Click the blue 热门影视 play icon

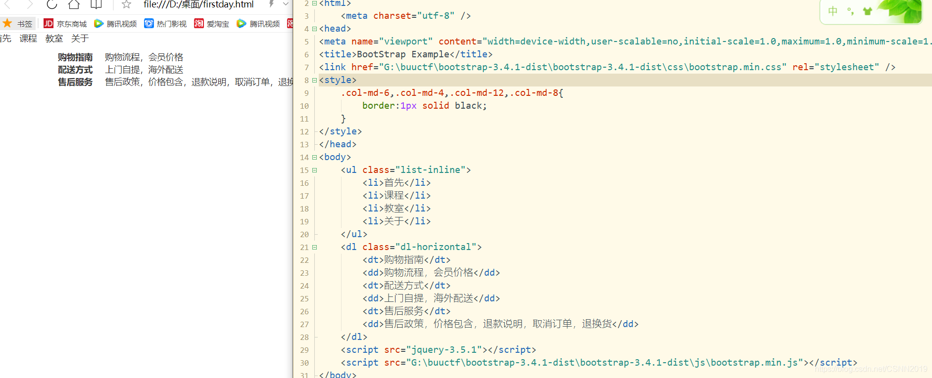pyautogui.click(x=149, y=23)
